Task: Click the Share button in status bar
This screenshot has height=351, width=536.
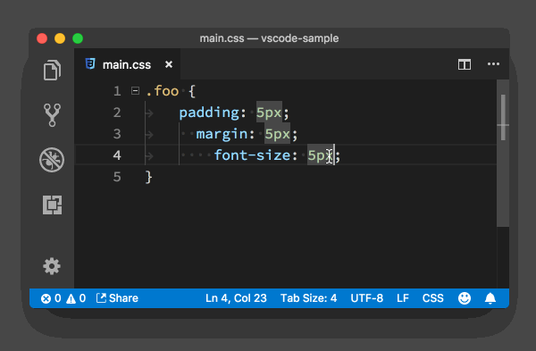Action: pyautogui.click(x=117, y=298)
